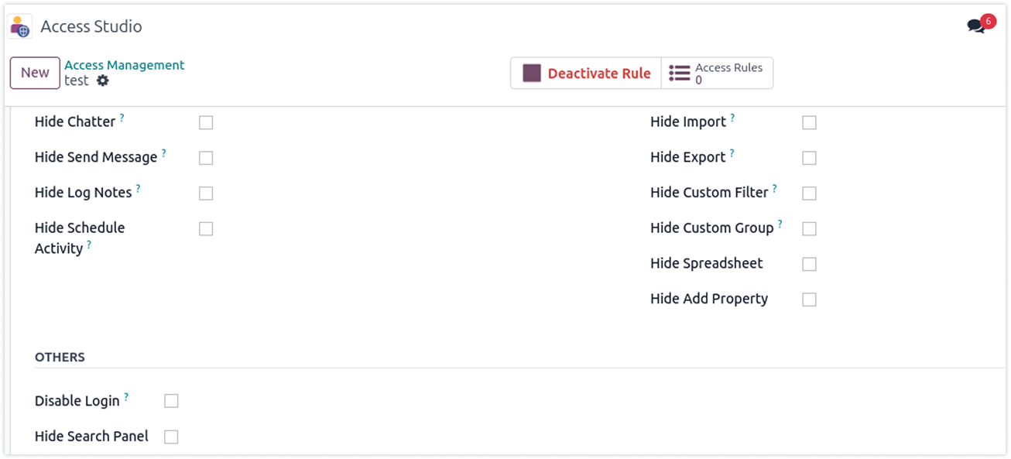Show help tooltip for Hide Custom Filter
Viewport: 1011px width, 459px height.
pyautogui.click(x=775, y=189)
